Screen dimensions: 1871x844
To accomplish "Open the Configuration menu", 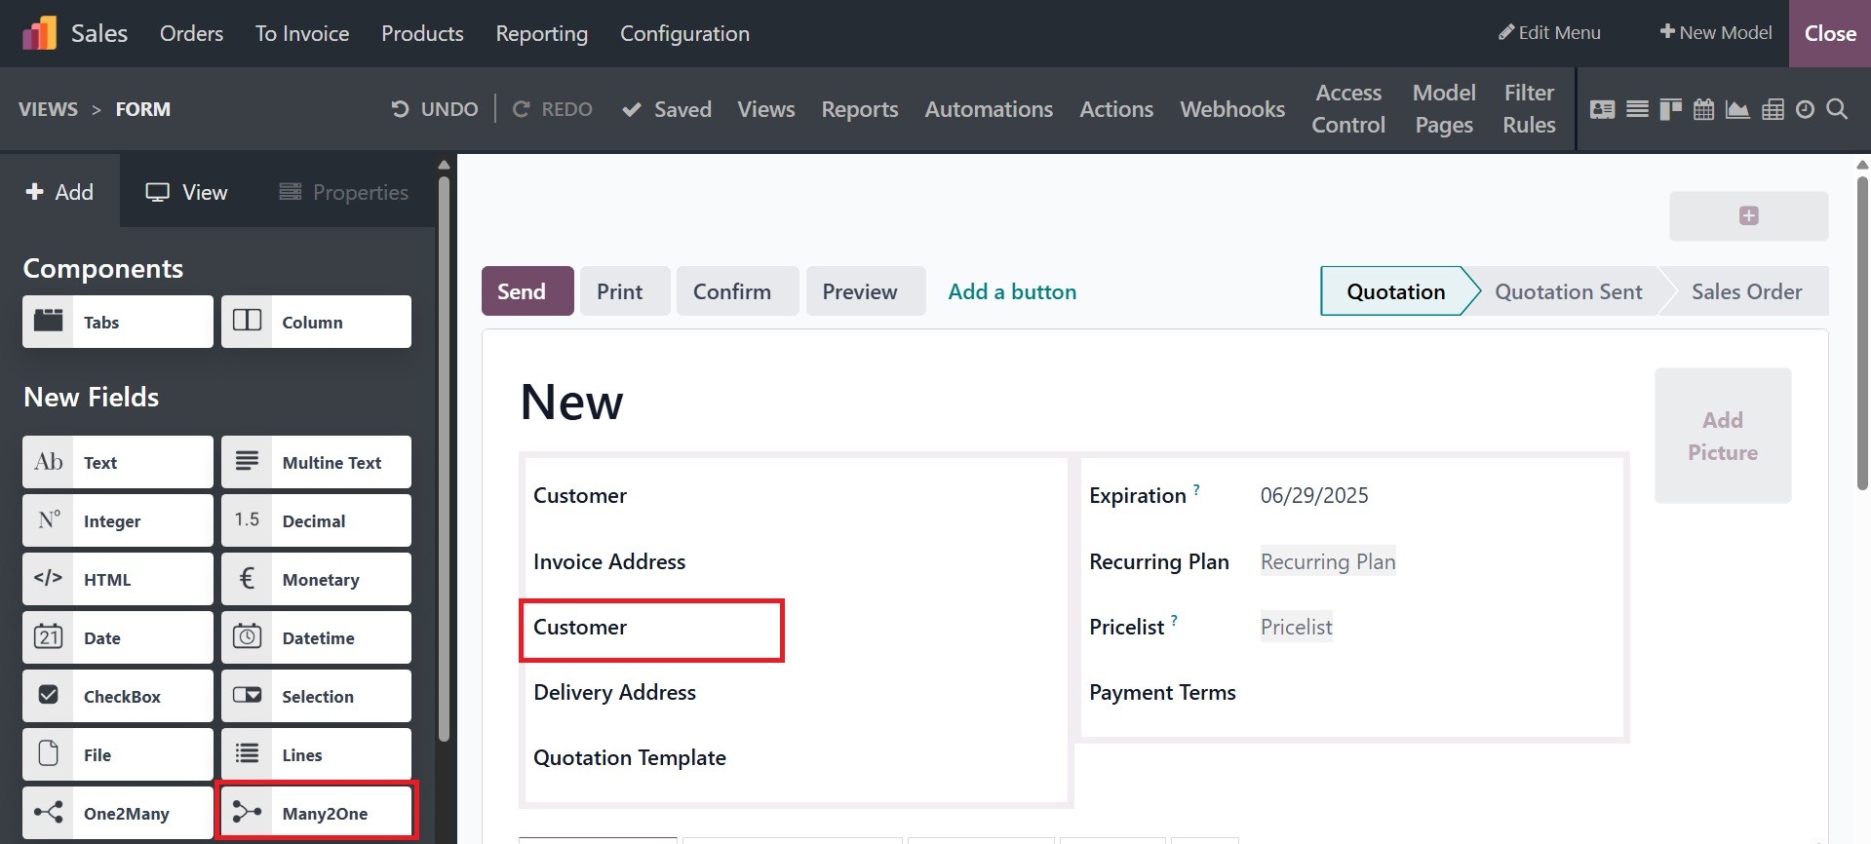I will (x=684, y=33).
